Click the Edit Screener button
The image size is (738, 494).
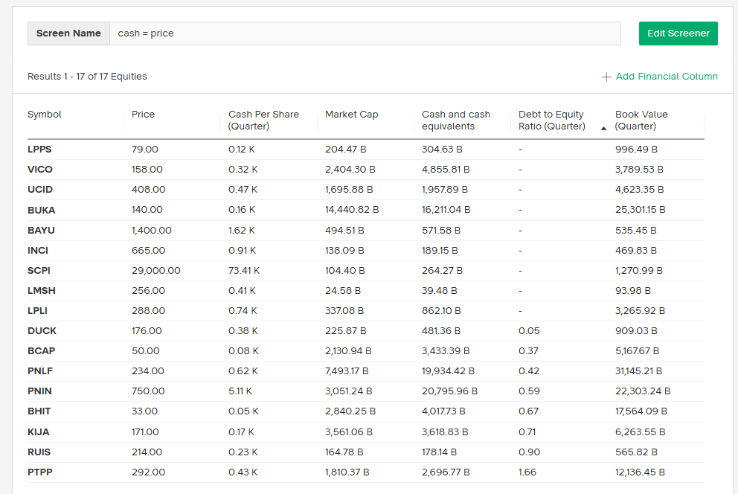[678, 33]
